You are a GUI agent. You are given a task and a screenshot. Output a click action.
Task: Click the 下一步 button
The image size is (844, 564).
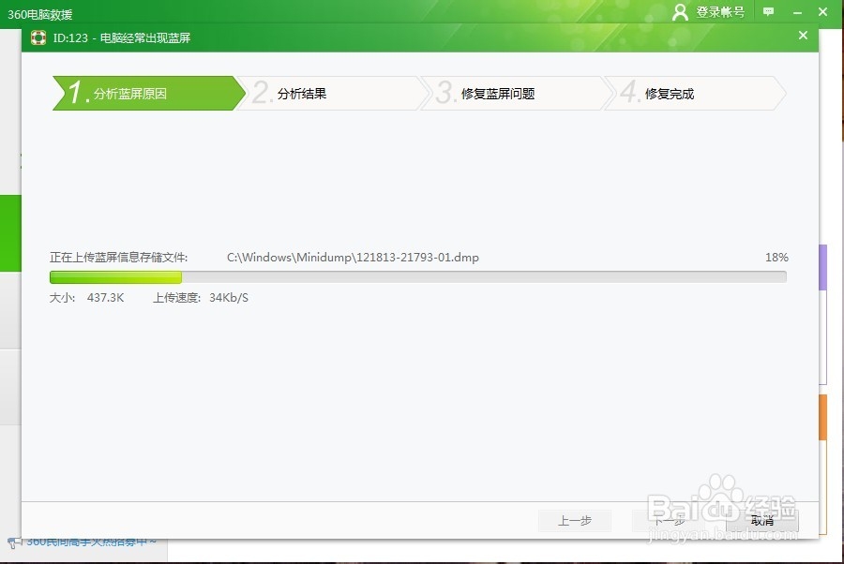669,521
